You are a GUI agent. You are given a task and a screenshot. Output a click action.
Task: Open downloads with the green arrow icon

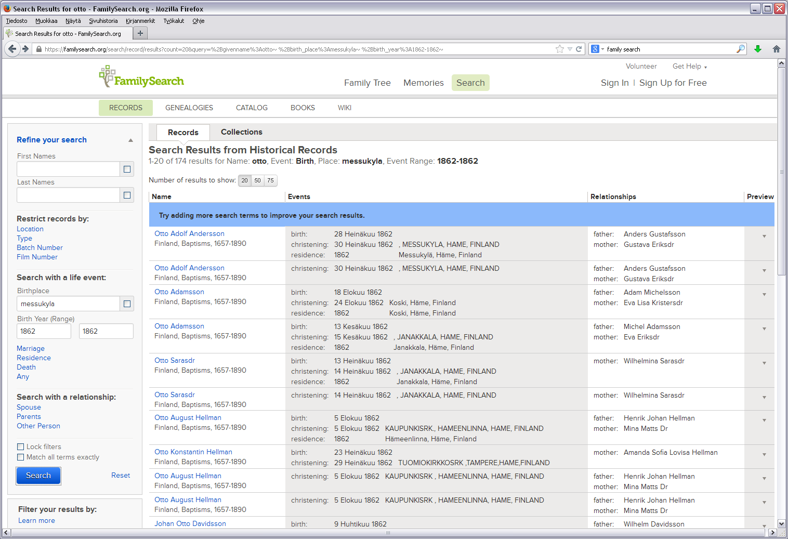[x=758, y=49]
